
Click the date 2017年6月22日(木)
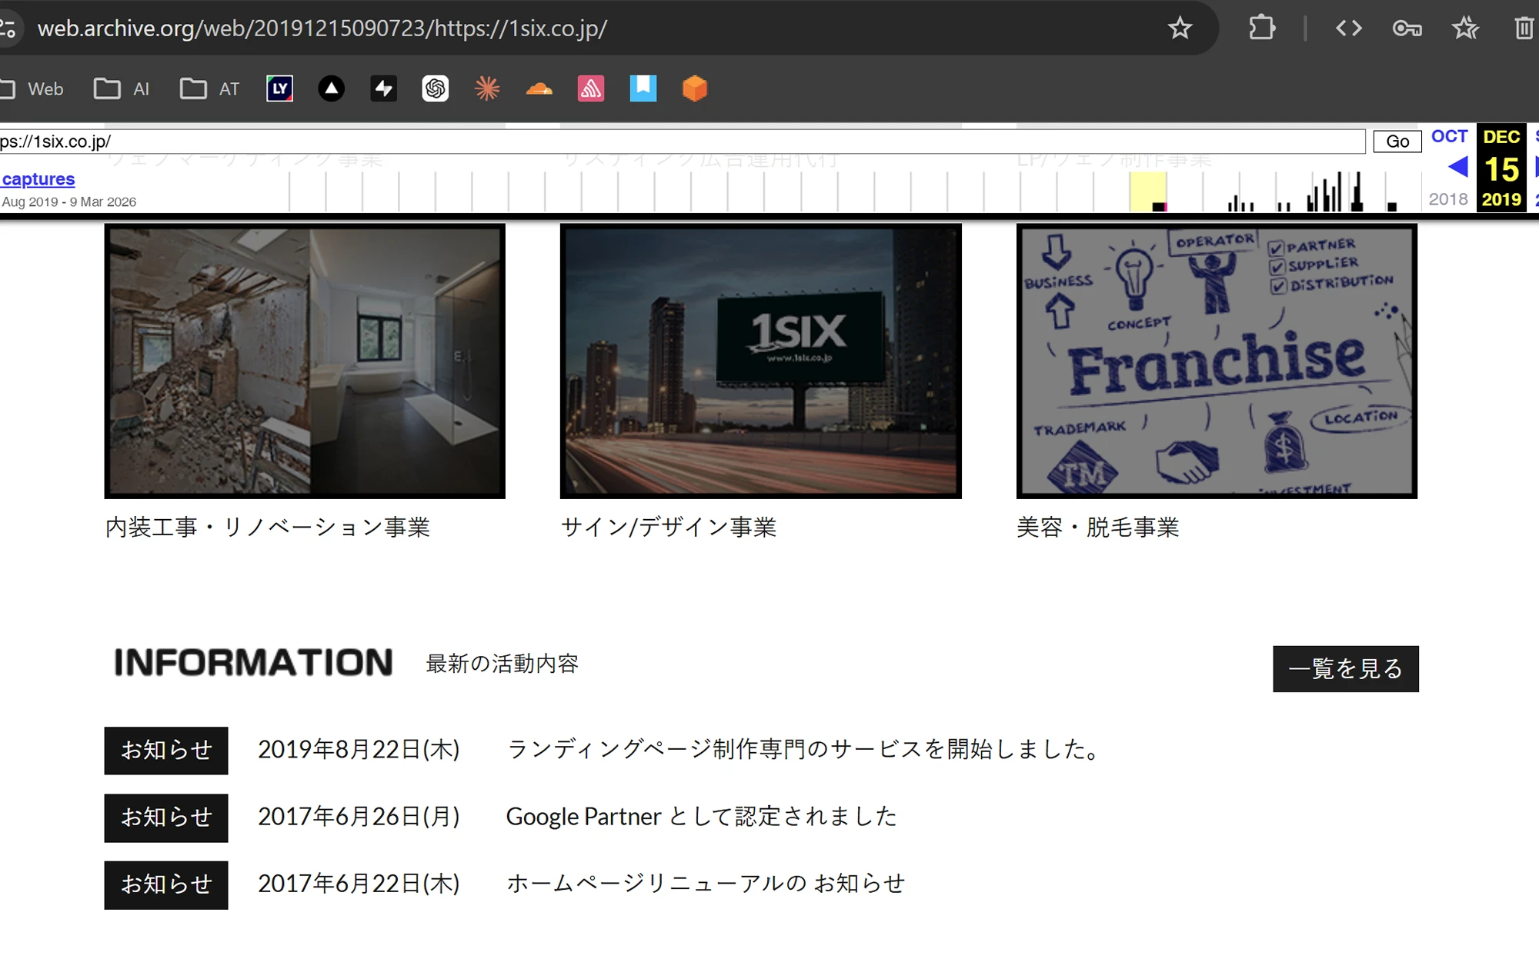tap(359, 884)
